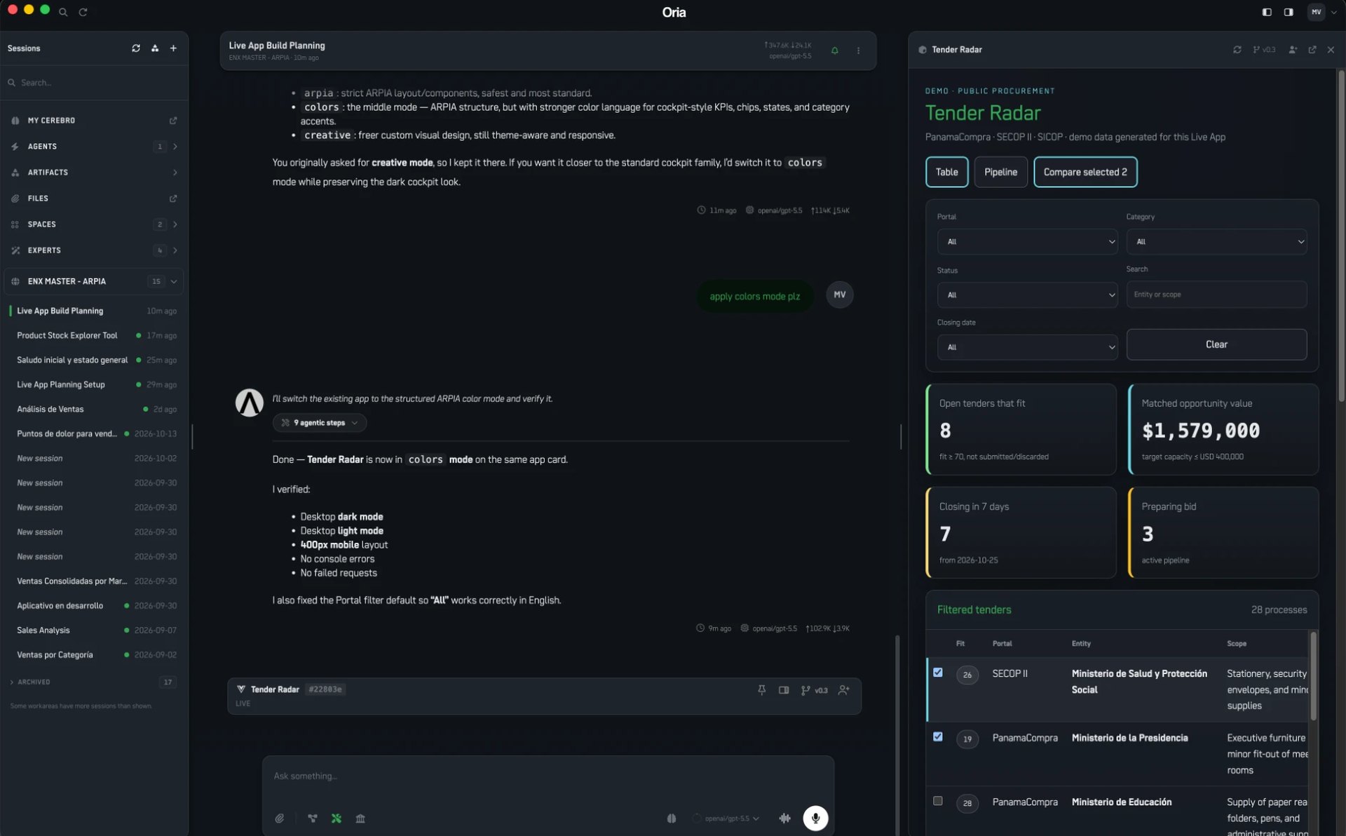Open Live App Planning Setup session

[x=94, y=384]
